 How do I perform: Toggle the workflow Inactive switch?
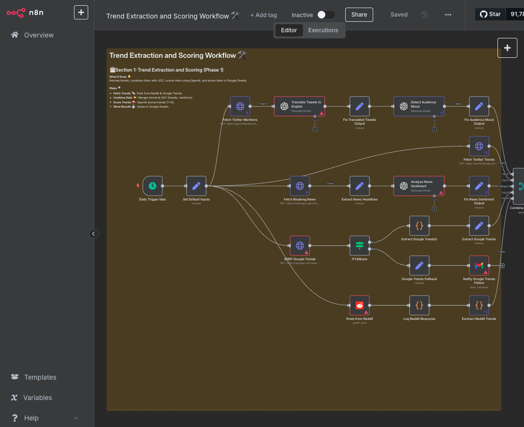tap(326, 15)
